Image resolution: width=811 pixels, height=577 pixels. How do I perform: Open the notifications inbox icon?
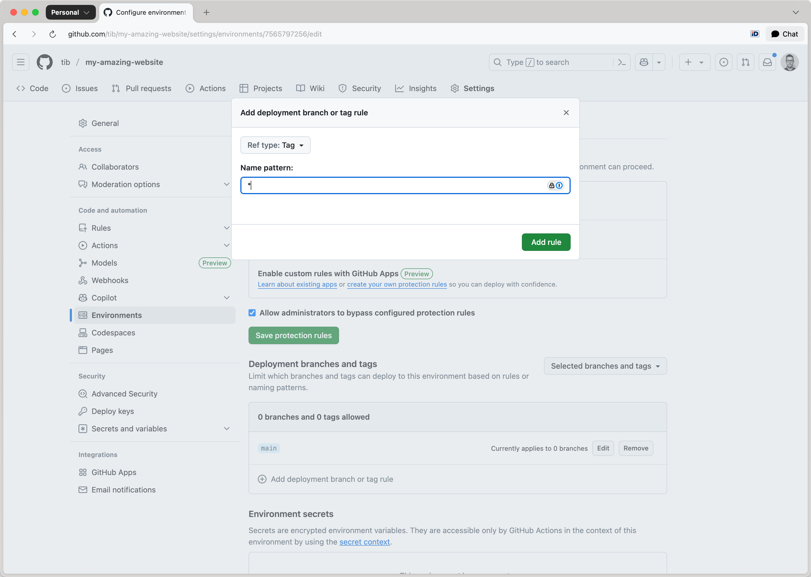tap(767, 62)
